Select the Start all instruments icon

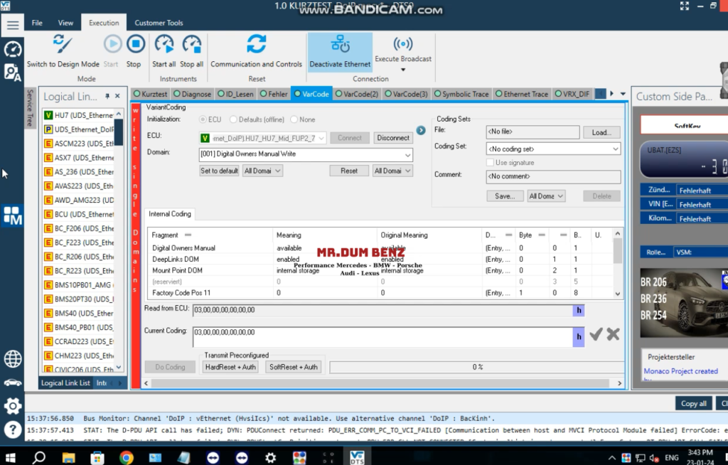[164, 46]
